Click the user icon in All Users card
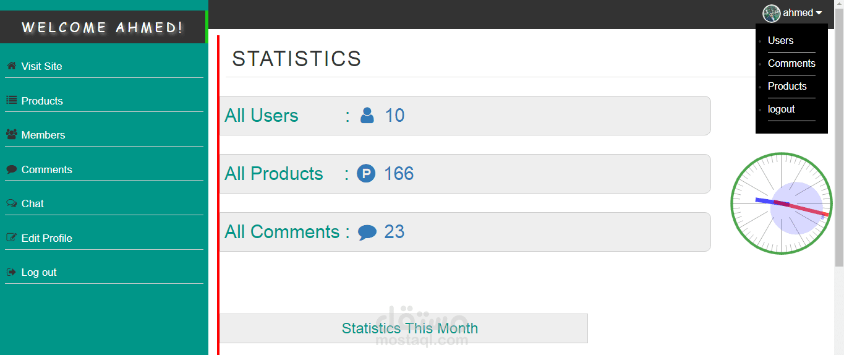 367,116
